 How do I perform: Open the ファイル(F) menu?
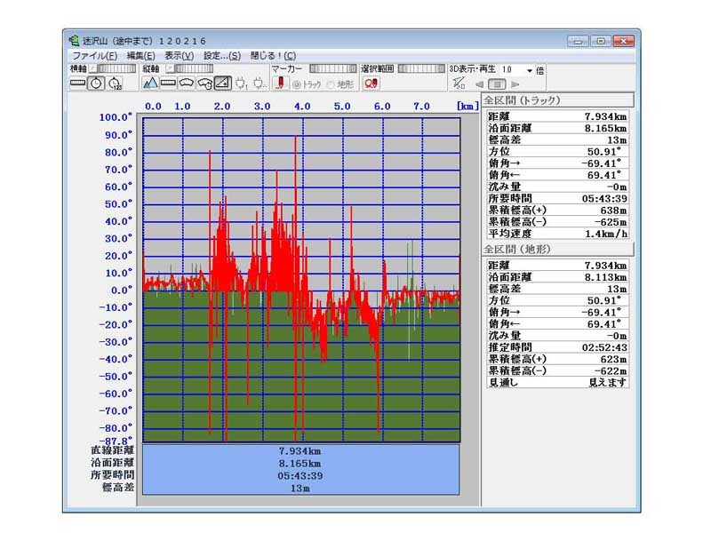point(94,55)
